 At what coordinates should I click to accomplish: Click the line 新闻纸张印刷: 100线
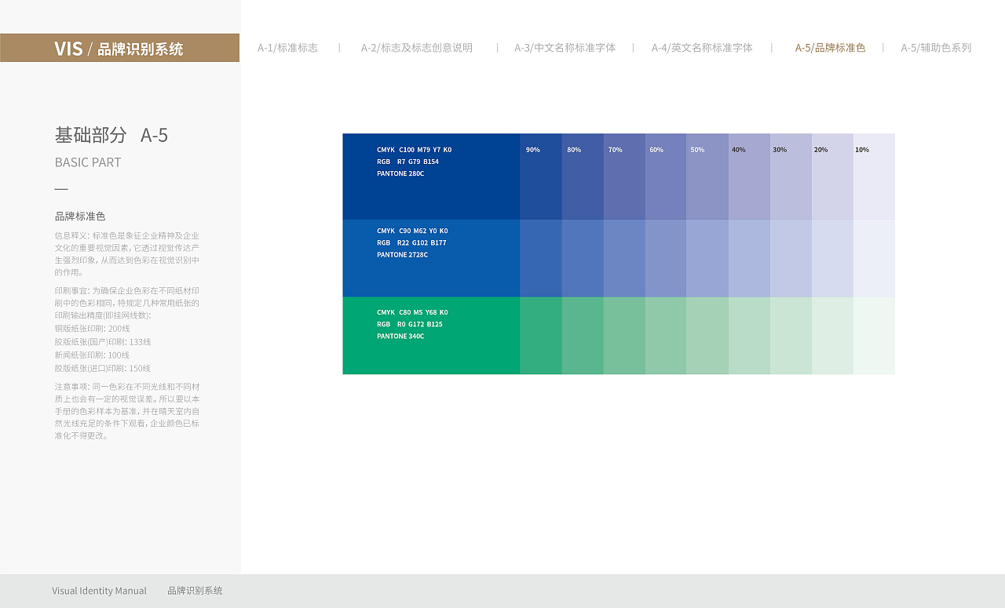coord(93,355)
